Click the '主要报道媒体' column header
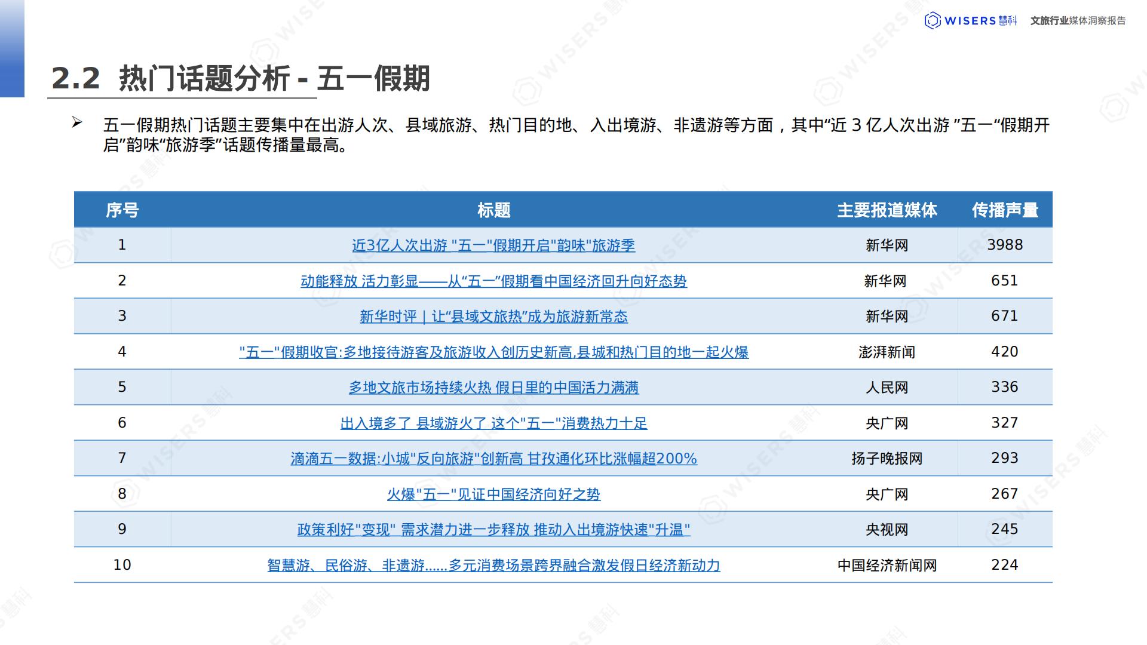The height and width of the screenshot is (645, 1147). (x=887, y=210)
